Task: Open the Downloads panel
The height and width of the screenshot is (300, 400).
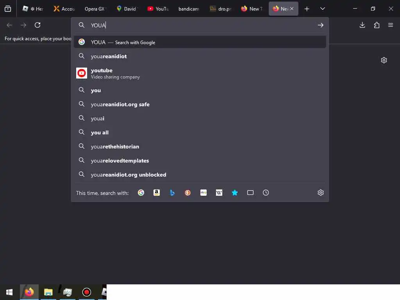Action: click(362, 25)
